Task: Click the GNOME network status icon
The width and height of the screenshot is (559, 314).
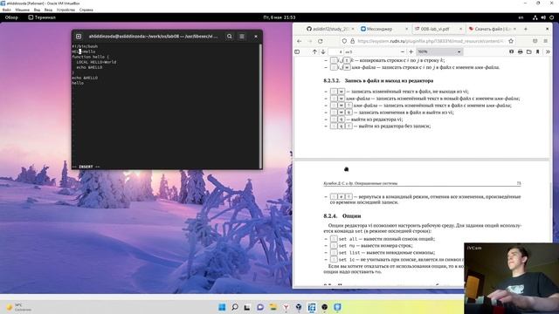Action: point(535,17)
